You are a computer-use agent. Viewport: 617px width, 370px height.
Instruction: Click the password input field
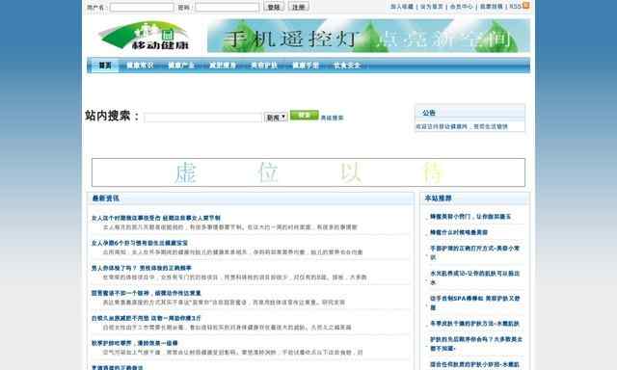coord(228,7)
